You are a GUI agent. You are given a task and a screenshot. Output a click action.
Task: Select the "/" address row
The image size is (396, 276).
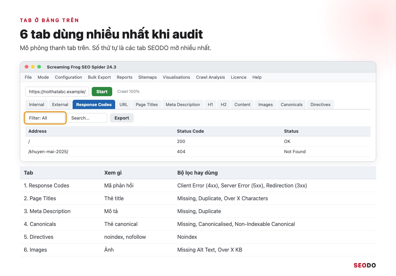pyautogui.click(x=198, y=141)
